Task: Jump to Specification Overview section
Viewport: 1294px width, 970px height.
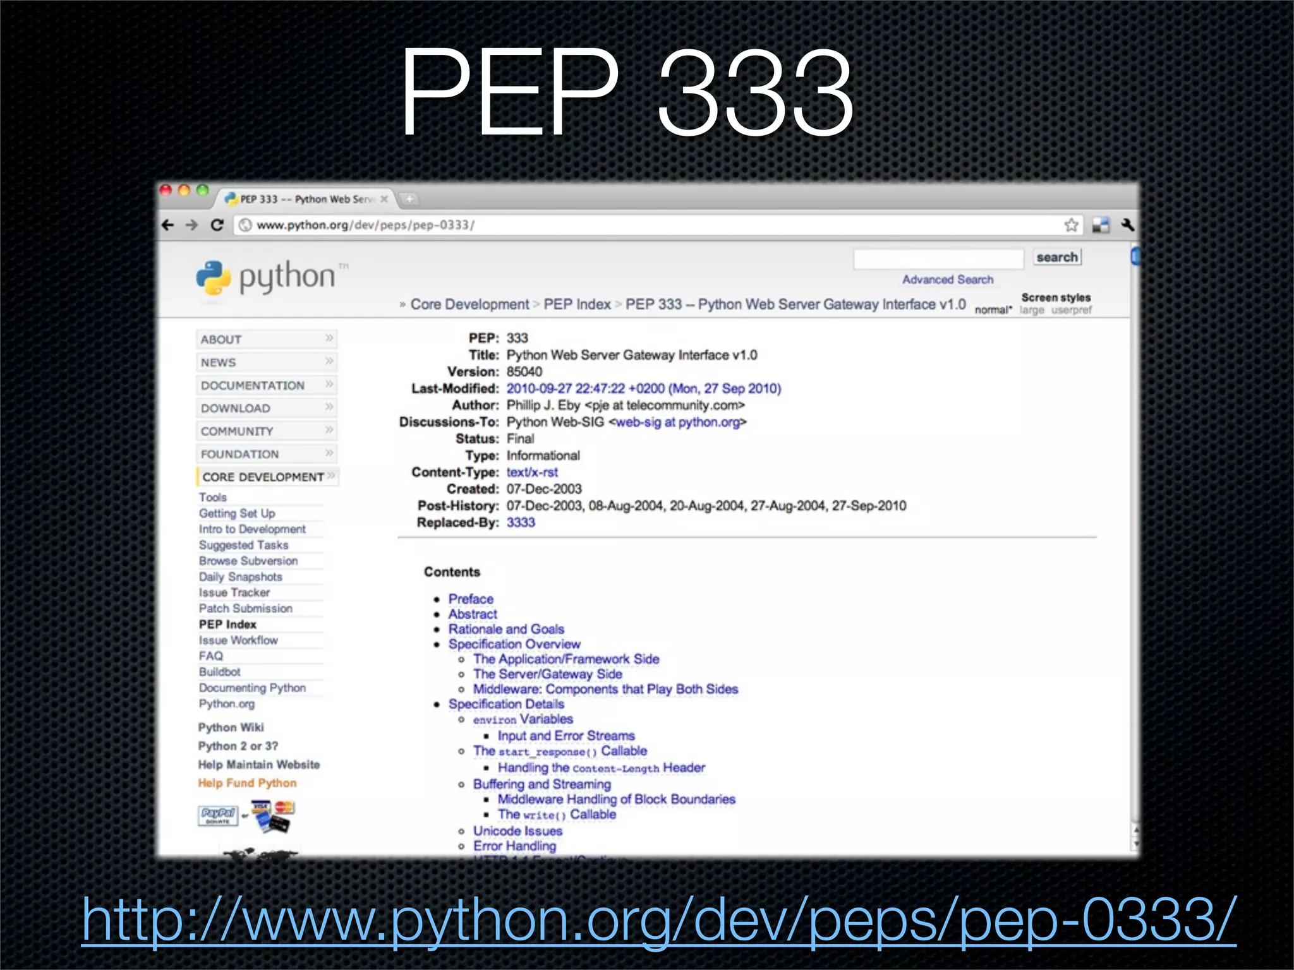Action: tap(514, 644)
